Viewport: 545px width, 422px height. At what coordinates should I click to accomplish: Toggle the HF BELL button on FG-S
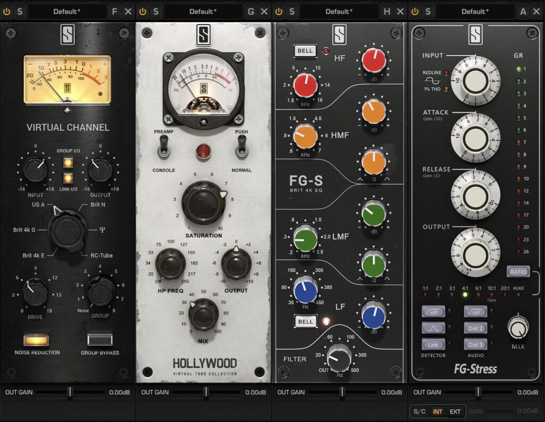(x=305, y=51)
